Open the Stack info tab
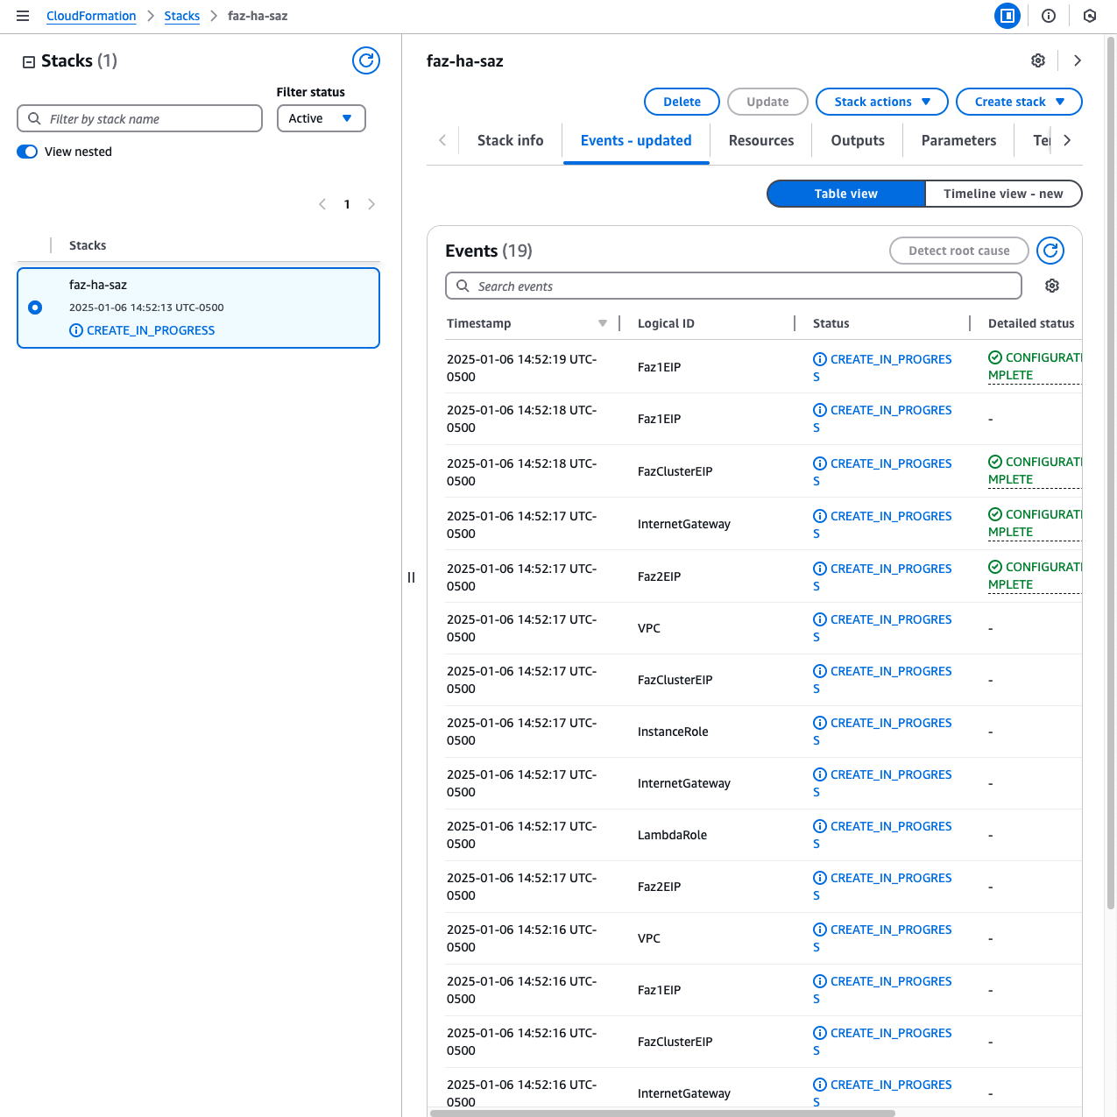Image resolution: width=1117 pixels, height=1117 pixels. [511, 140]
